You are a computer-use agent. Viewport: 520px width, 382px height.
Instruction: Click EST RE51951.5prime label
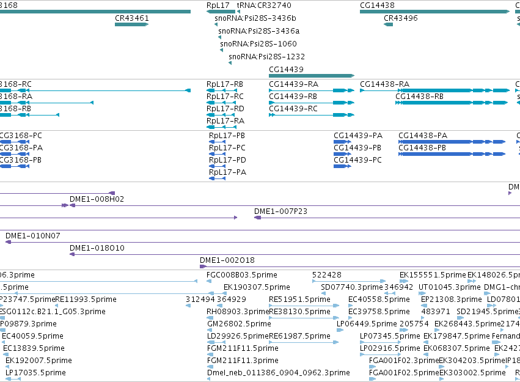pyautogui.click(x=299, y=299)
